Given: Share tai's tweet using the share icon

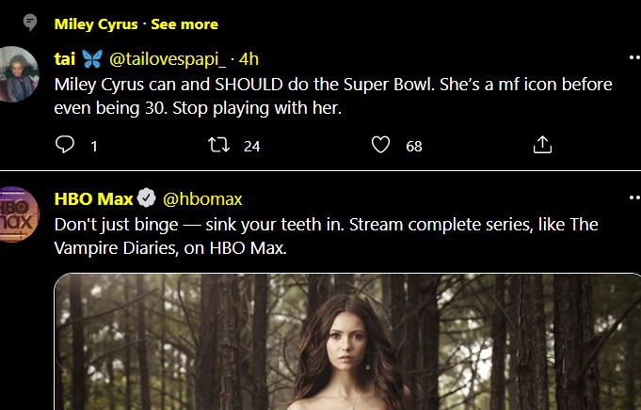Looking at the screenshot, I should (542, 145).
